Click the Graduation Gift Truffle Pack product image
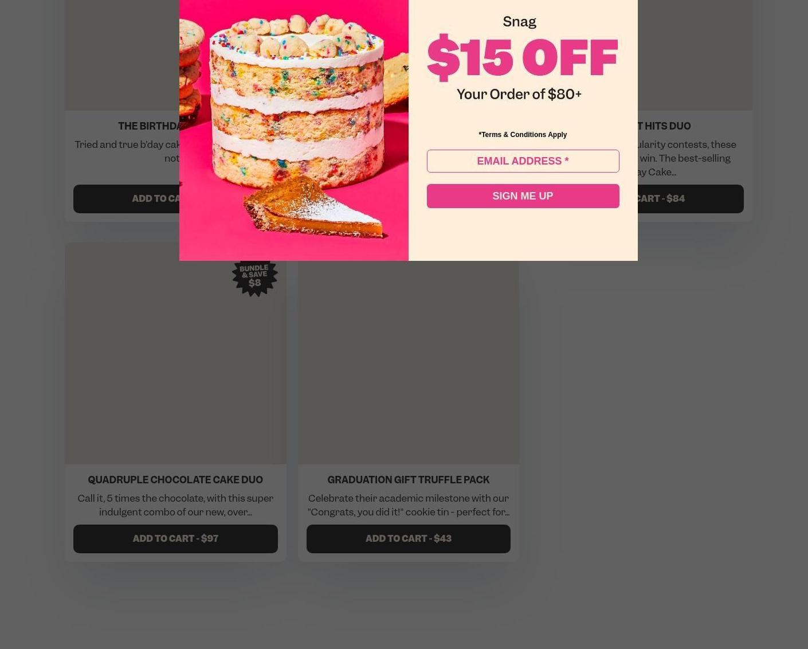This screenshot has width=808, height=649. click(x=409, y=362)
